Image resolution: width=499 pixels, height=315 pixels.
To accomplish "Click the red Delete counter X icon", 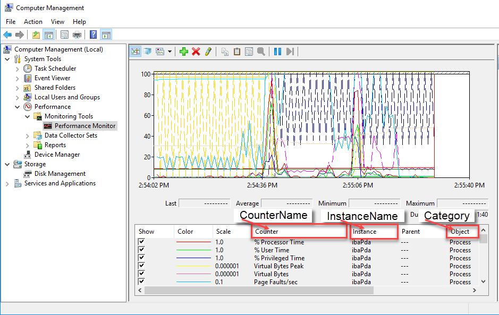I will click(x=196, y=52).
